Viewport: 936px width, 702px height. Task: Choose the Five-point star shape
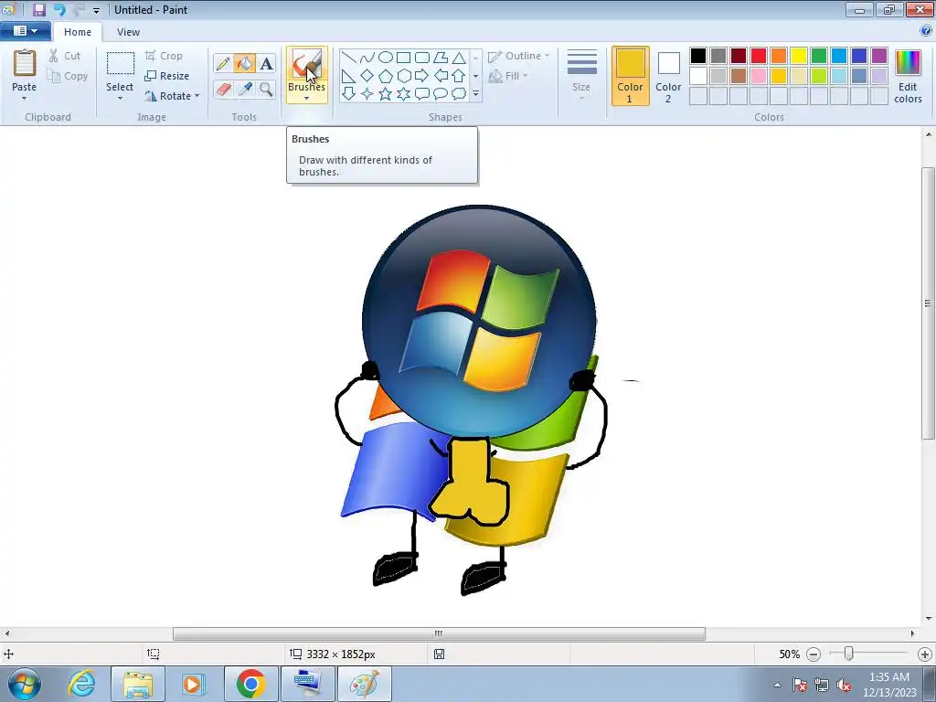(x=386, y=94)
